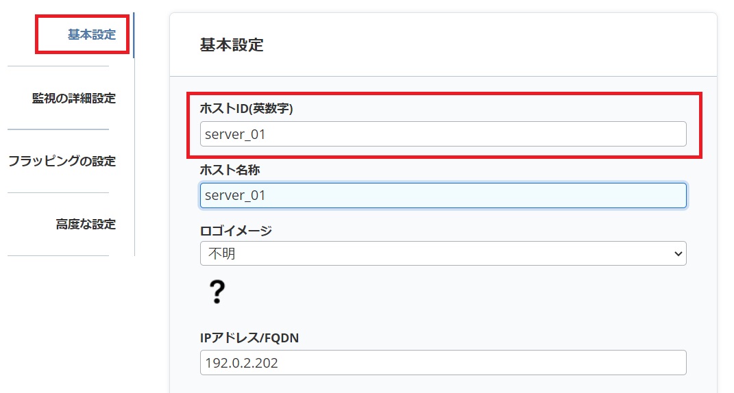Click the question mark logo image
This screenshot has height=393, width=734.
217,292
